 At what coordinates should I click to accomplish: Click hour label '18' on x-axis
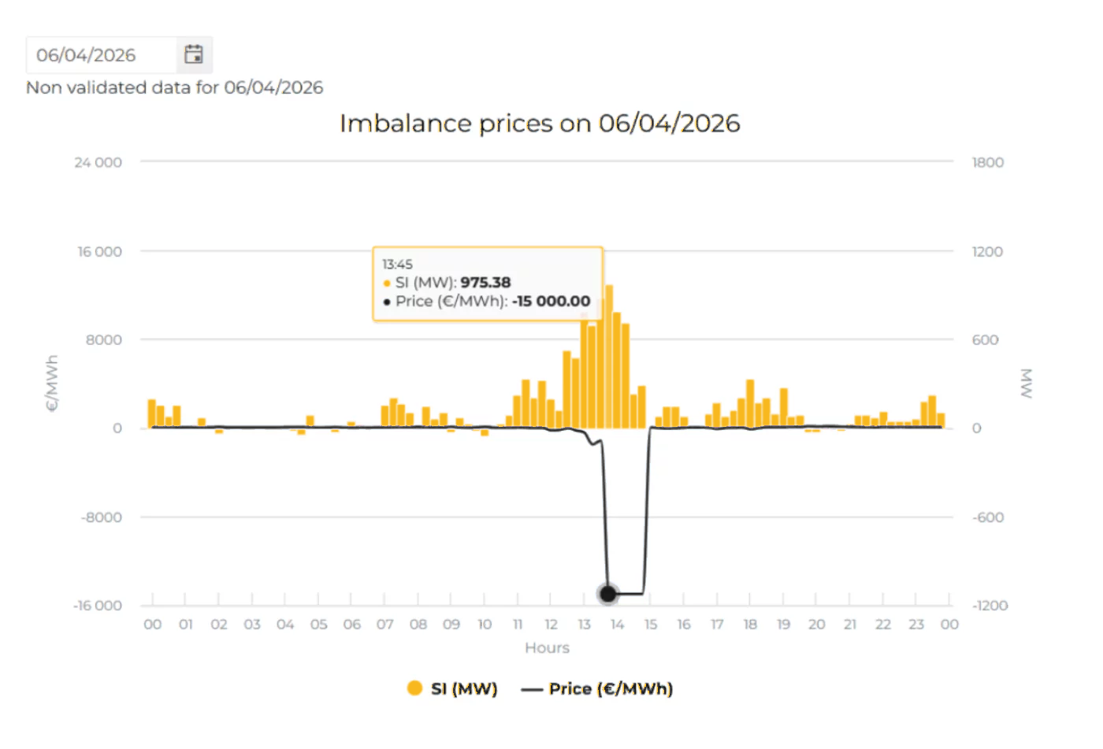(750, 625)
